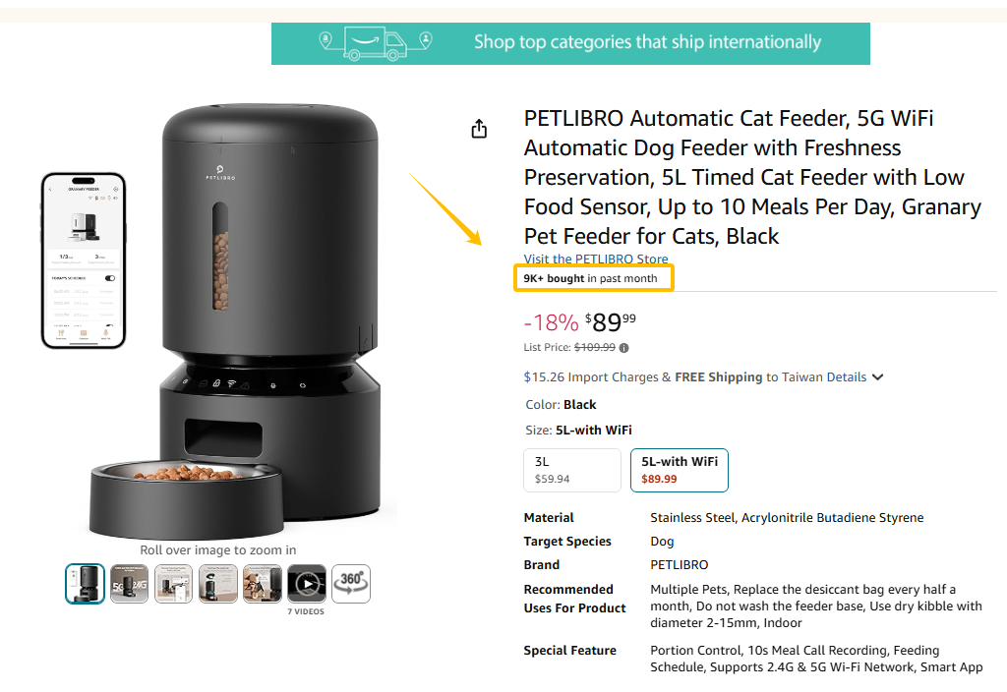Select the first black feeder thumbnail
Viewport: 1007px width, 692px height.
pyautogui.click(x=85, y=584)
